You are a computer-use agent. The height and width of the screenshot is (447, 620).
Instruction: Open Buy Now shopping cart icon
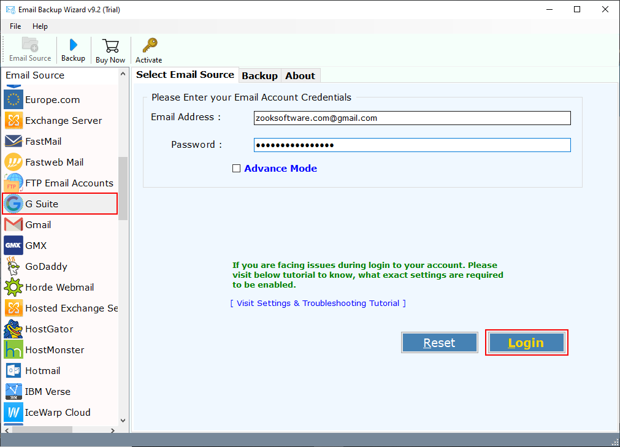click(x=110, y=46)
